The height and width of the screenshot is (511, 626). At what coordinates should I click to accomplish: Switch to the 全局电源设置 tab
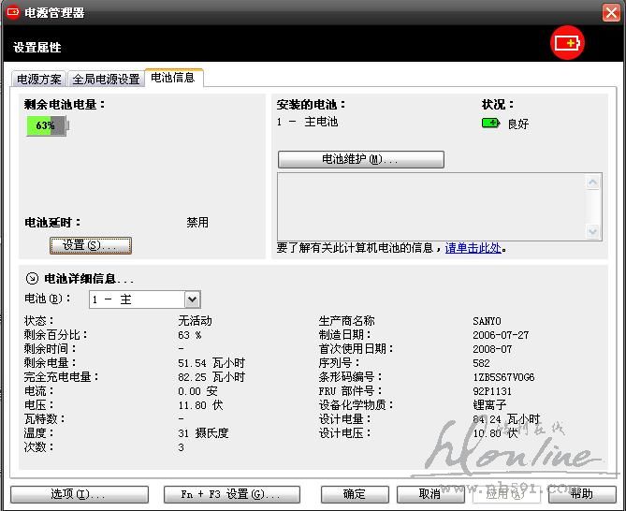[x=106, y=80]
